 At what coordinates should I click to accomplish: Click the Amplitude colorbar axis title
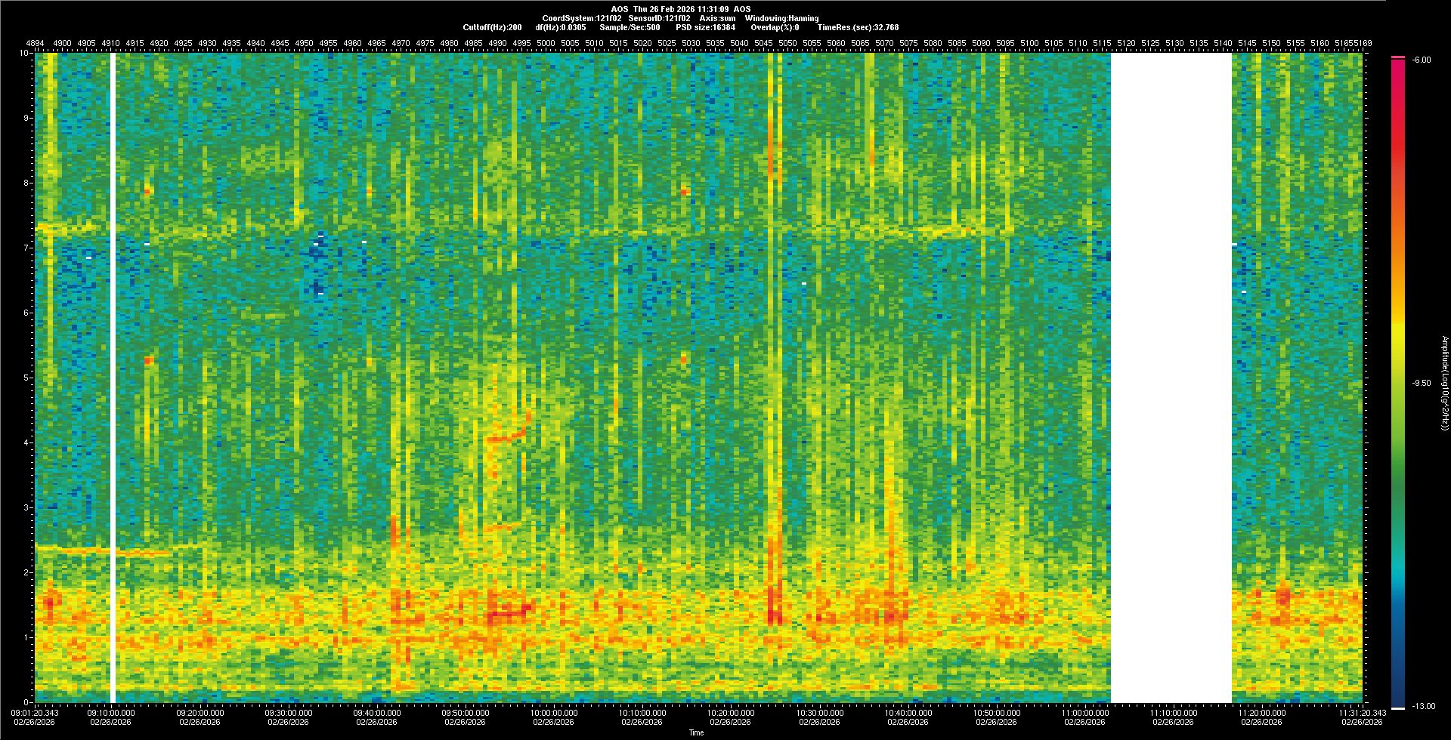[x=1443, y=384]
